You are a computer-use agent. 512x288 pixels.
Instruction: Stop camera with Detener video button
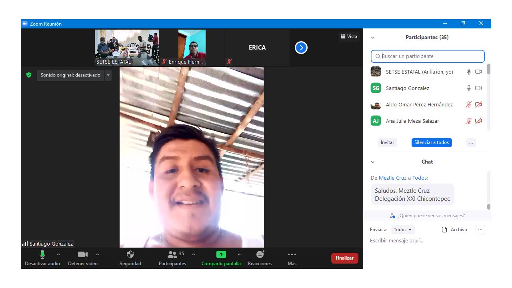pos(83,258)
